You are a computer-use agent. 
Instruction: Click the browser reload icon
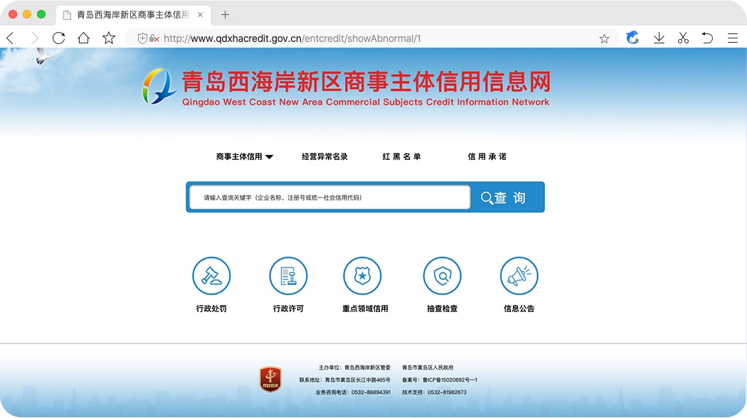point(58,38)
